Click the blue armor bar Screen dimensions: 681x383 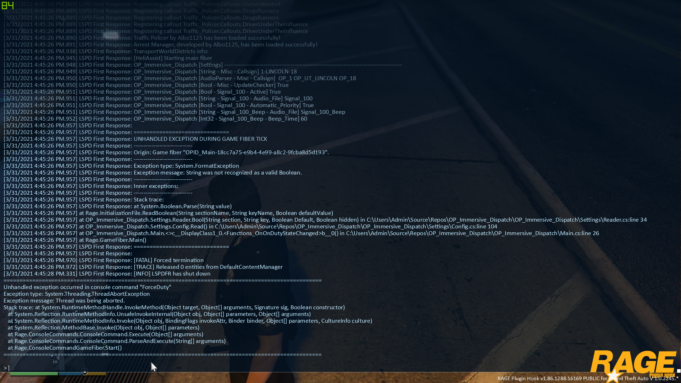70,373
